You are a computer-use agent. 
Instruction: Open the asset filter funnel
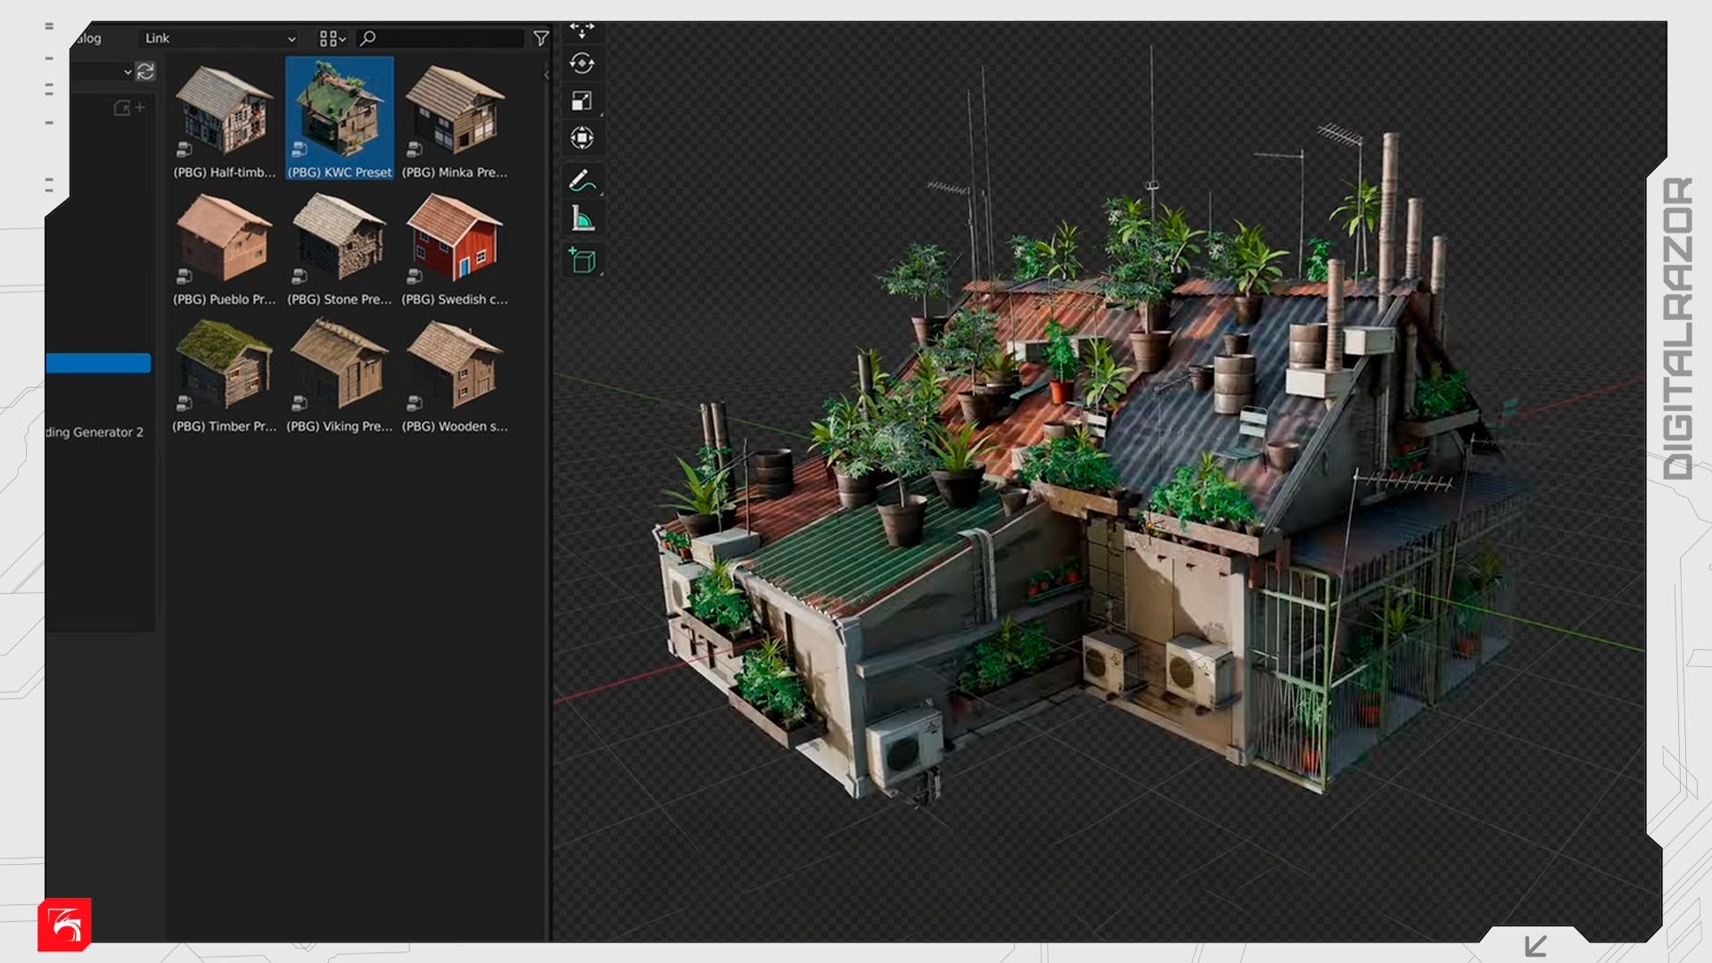coord(540,38)
